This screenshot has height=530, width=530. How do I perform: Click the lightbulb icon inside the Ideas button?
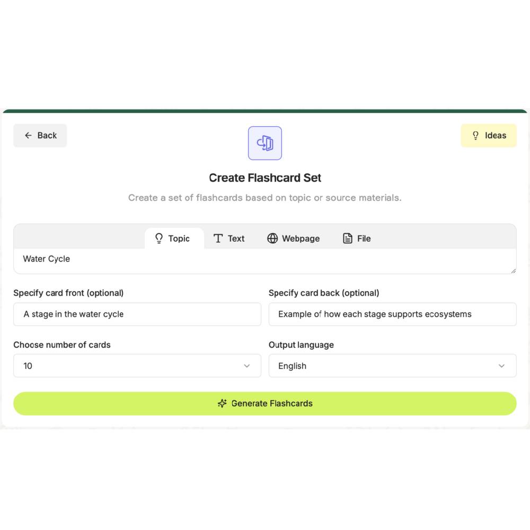(x=475, y=135)
